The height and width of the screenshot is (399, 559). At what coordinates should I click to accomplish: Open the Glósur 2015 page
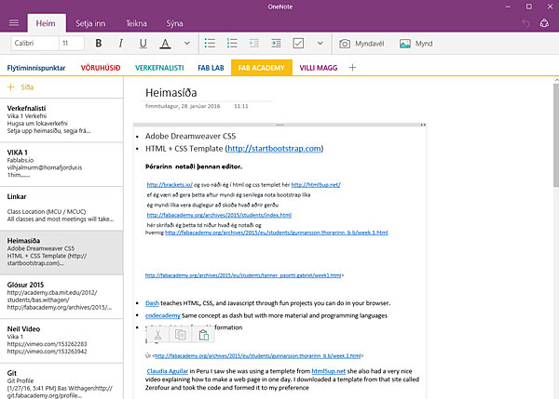(61, 297)
